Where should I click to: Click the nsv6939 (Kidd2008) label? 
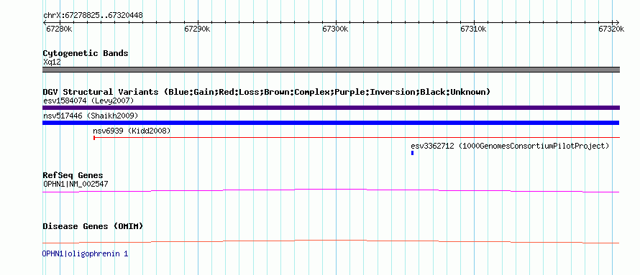coord(132,131)
